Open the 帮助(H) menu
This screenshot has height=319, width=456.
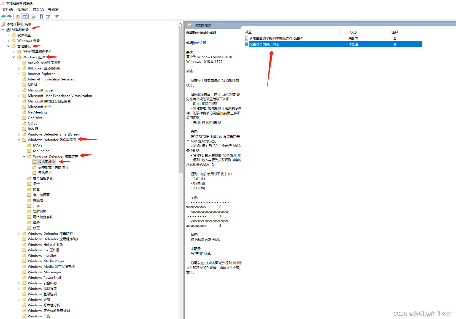tap(54, 10)
